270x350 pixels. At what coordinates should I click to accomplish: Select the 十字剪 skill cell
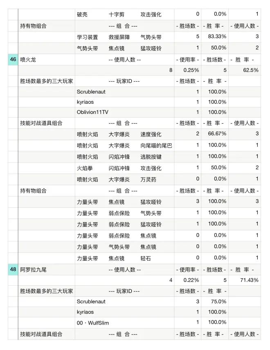(x=116, y=14)
